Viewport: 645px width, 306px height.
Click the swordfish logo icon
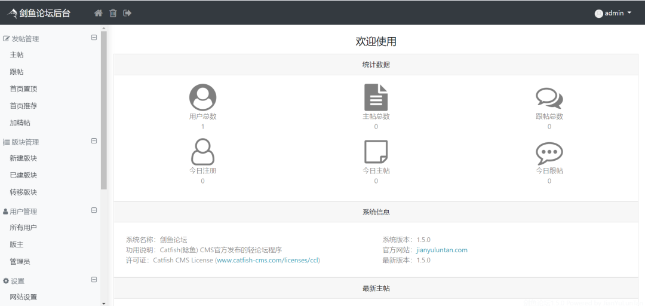pos(12,13)
